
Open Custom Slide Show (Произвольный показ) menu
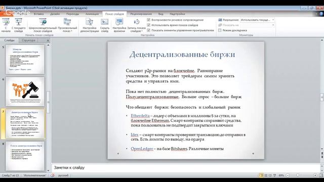click(x=67, y=25)
